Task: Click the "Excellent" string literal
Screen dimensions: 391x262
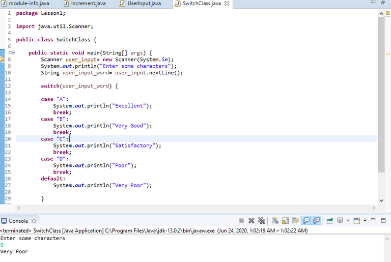Action: click(x=129, y=106)
